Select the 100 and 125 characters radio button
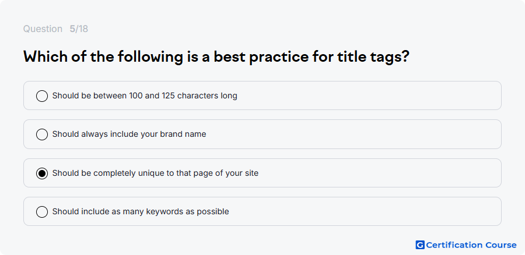Image resolution: width=525 pixels, height=255 pixels. point(42,96)
